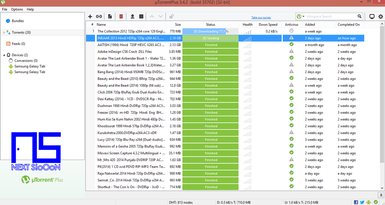The width and height of the screenshot is (385, 205).
Task: Click the Finished status bar for AATISH (1994)
Action: point(210,45)
